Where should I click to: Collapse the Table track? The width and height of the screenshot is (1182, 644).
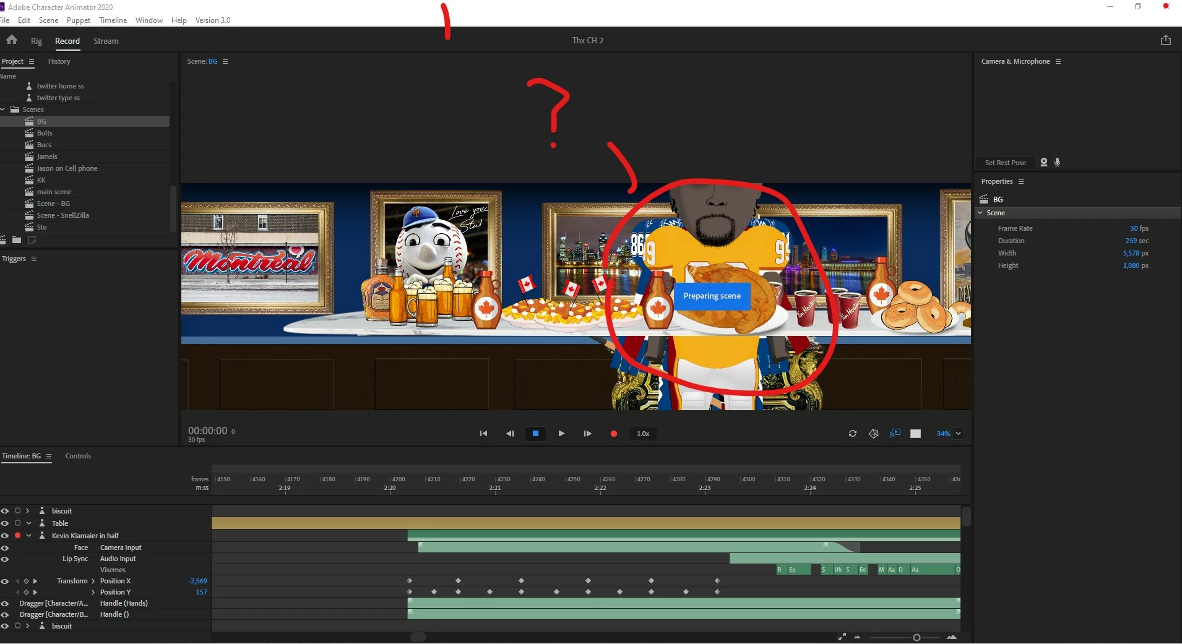pyautogui.click(x=28, y=523)
